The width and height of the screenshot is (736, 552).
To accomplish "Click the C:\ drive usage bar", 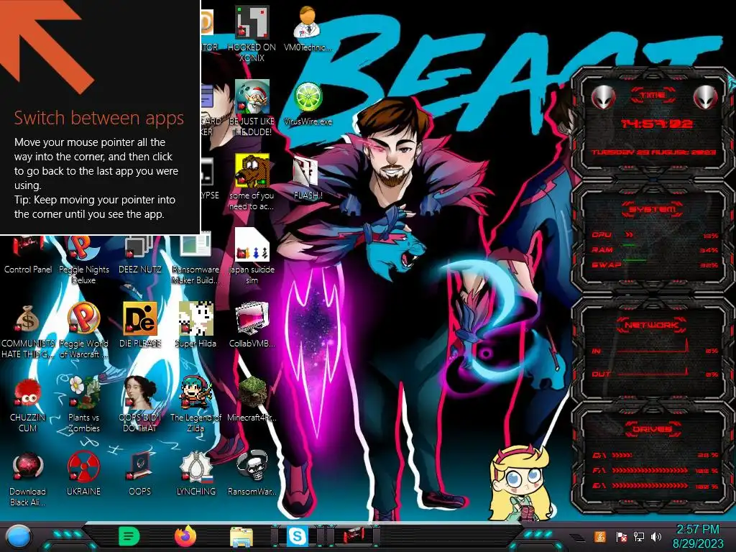I will [x=655, y=455].
